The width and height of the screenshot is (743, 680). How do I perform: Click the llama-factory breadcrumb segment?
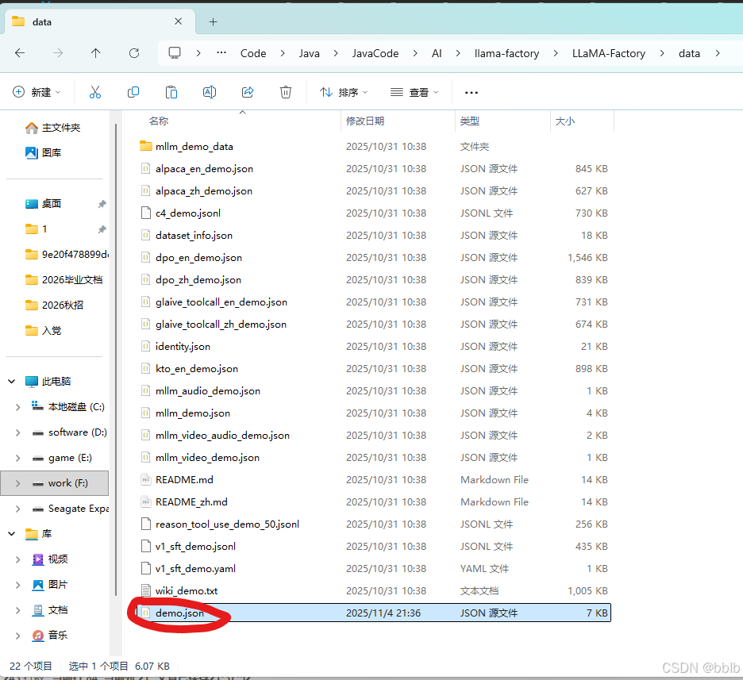pos(506,53)
